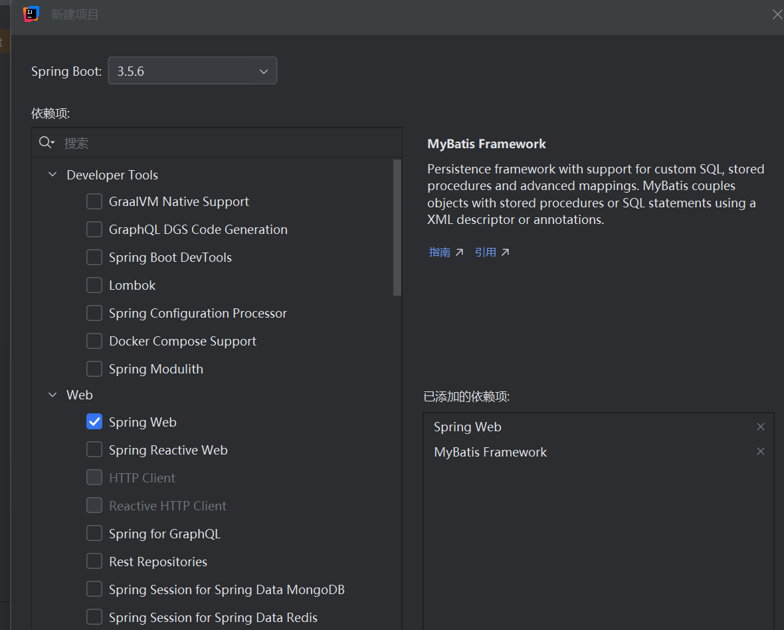Tick the Lombok checkbox

94,285
